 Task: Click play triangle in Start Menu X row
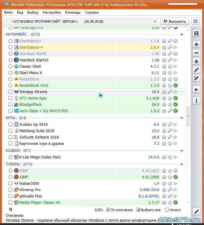pyautogui.click(x=175, y=73)
